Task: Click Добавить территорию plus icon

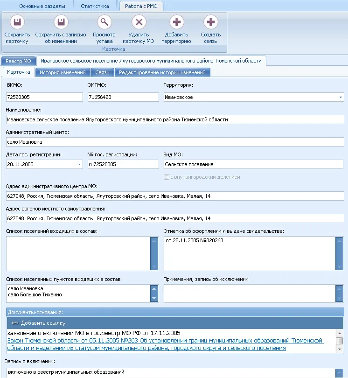Action: 177,22
